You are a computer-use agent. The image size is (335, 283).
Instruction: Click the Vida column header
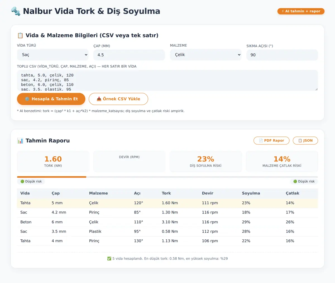(25, 193)
